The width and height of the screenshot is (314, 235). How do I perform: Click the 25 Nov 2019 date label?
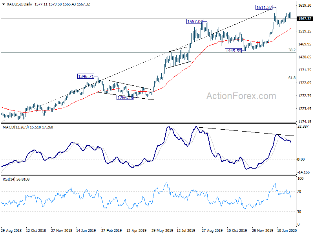click(x=263, y=230)
